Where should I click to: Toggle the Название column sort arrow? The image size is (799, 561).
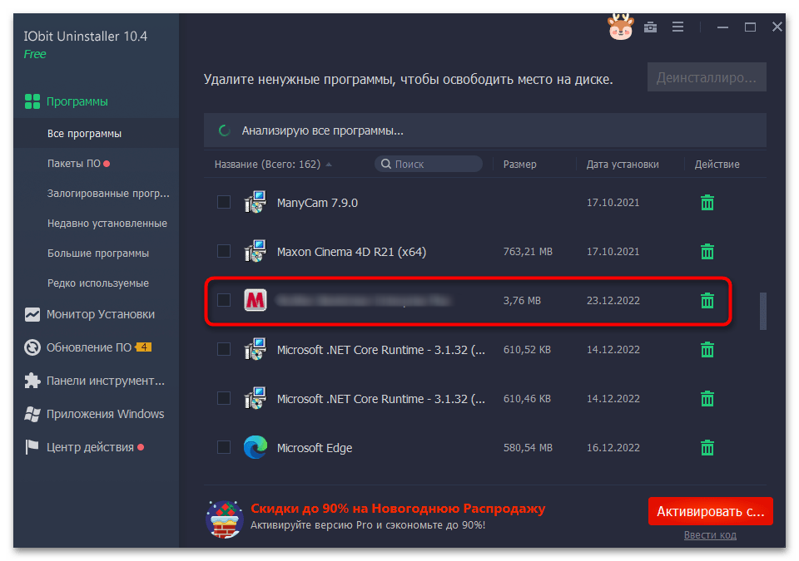pyautogui.click(x=328, y=164)
